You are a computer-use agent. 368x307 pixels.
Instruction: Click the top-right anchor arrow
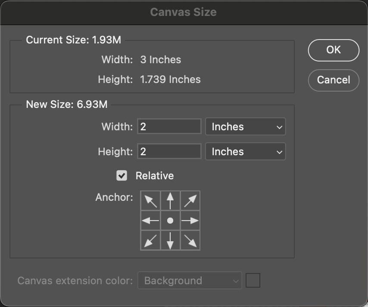tap(190, 200)
